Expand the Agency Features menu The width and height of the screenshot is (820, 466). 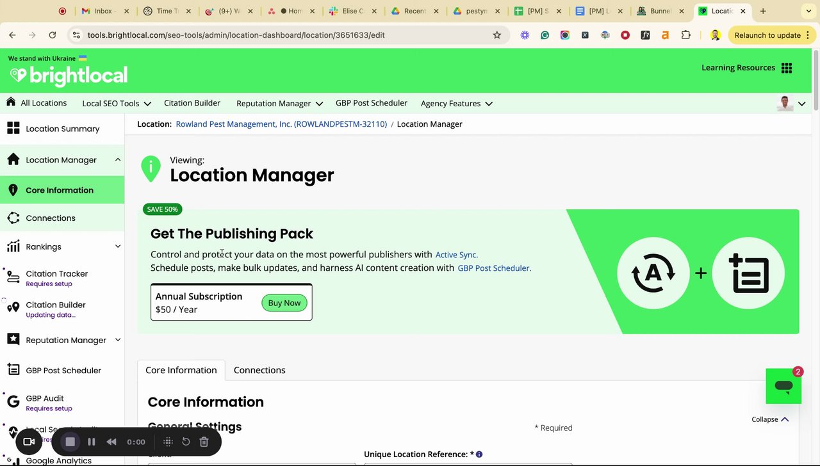[457, 103]
